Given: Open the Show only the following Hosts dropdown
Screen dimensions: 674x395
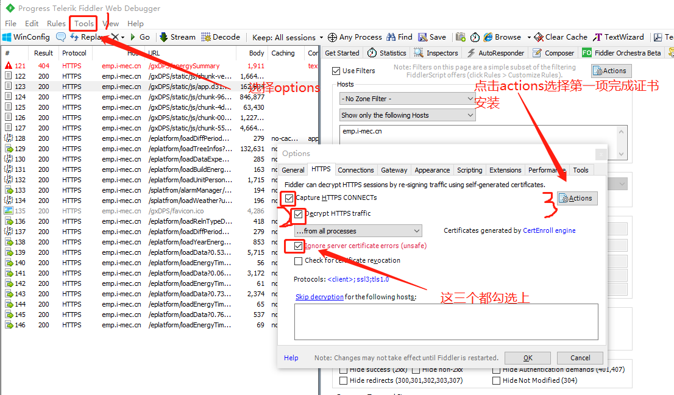Looking at the screenshot, I should pyautogui.click(x=406, y=115).
